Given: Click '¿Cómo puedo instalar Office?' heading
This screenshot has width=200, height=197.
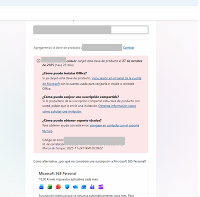Looking at the screenshot, I should pos(65,73).
